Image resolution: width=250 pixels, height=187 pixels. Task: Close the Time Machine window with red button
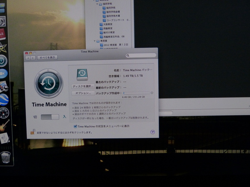27,53
